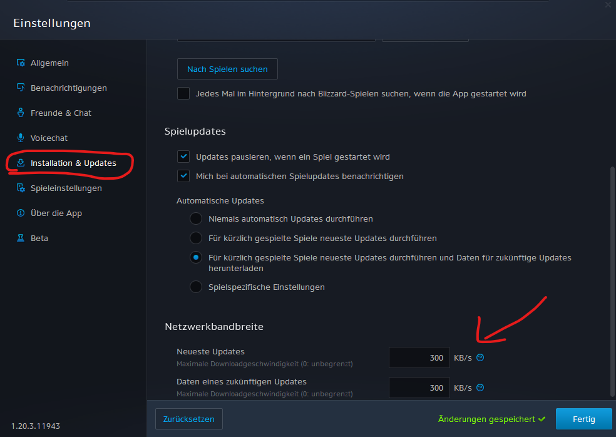The width and height of the screenshot is (616, 437).
Task: Open the Spieleinstellungen icon in sidebar
Action: click(21, 188)
